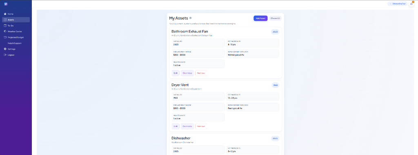The image size is (418, 155).
Task: Open Help & Support in the sidebar
Action: (x=15, y=43)
